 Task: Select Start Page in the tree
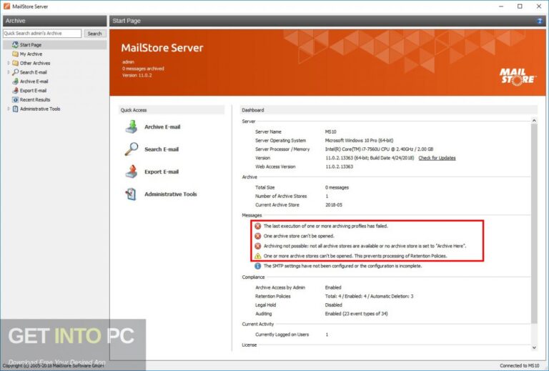click(x=31, y=45)
